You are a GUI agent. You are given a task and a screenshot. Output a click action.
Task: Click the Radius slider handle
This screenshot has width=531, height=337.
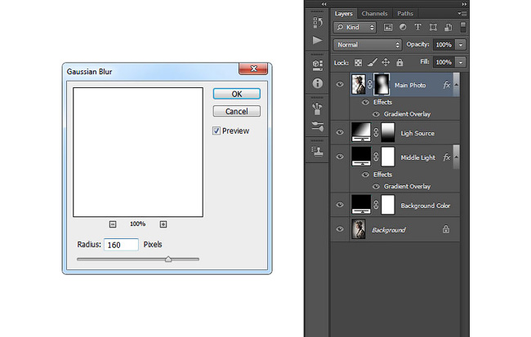(168, 259)
